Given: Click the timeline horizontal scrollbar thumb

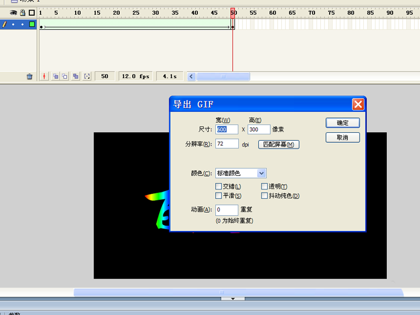Looking at the screenshot, I should pos(223,77).
